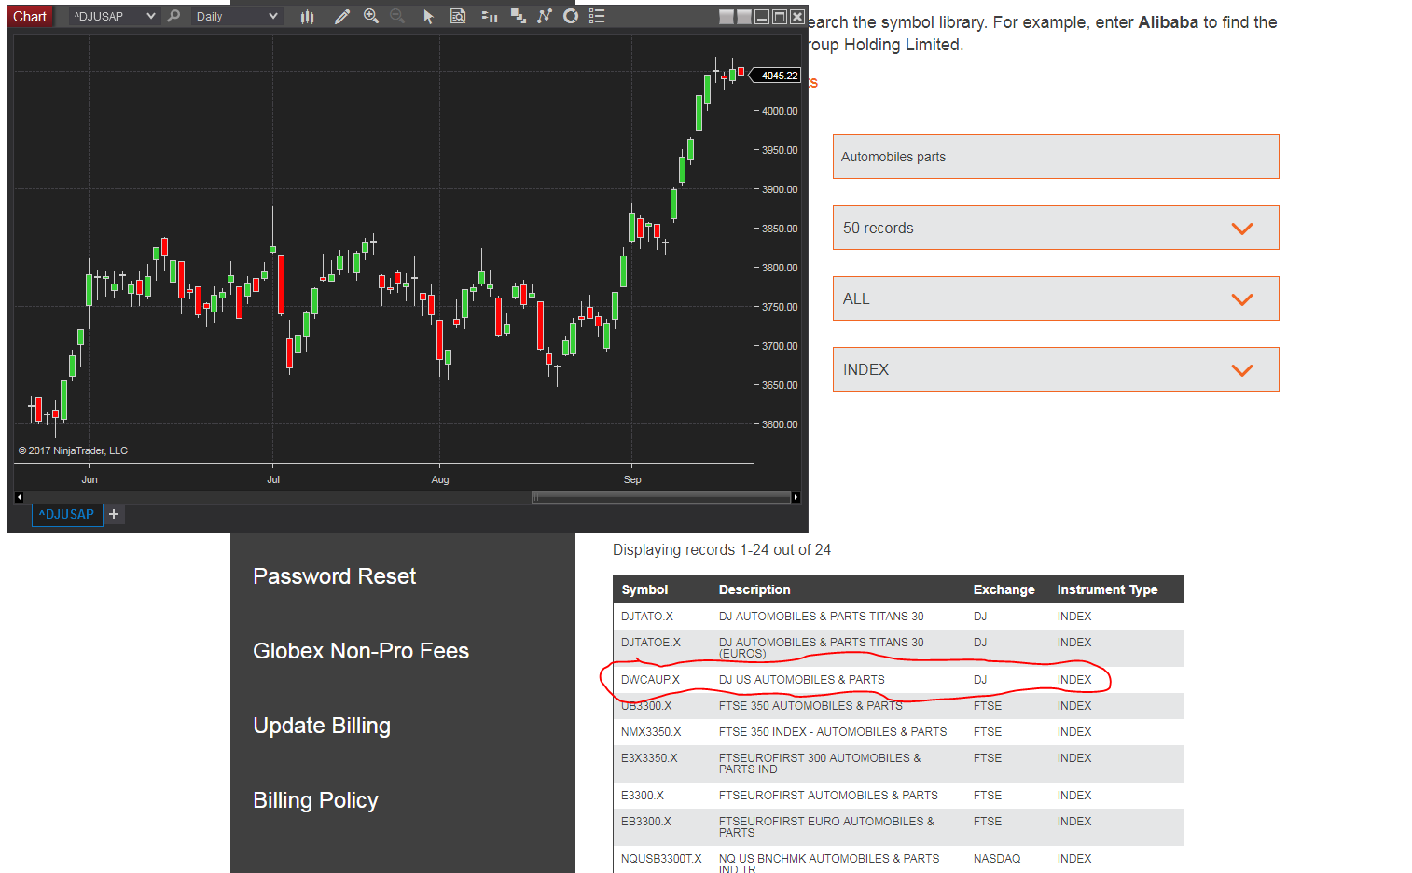The image size is (1412, 873).
Task: Click the Description column header
Action: (x=754, y=589)
